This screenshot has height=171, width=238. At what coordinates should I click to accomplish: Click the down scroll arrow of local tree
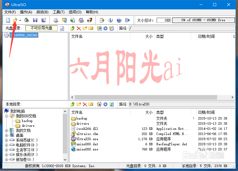click(65, 159)
